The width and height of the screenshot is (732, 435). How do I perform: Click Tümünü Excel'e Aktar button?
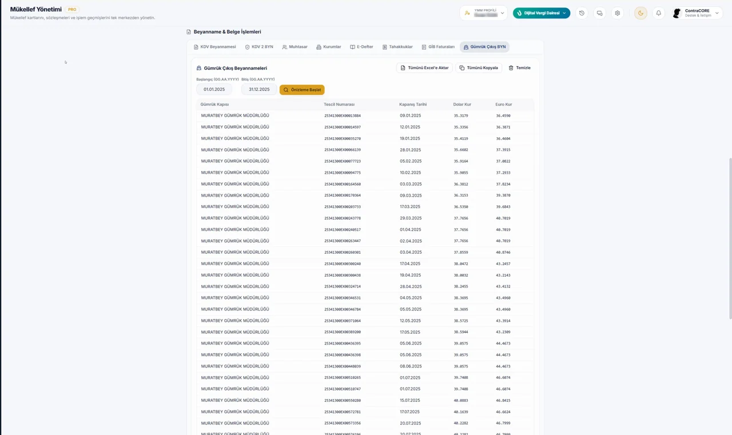(424, 67)
